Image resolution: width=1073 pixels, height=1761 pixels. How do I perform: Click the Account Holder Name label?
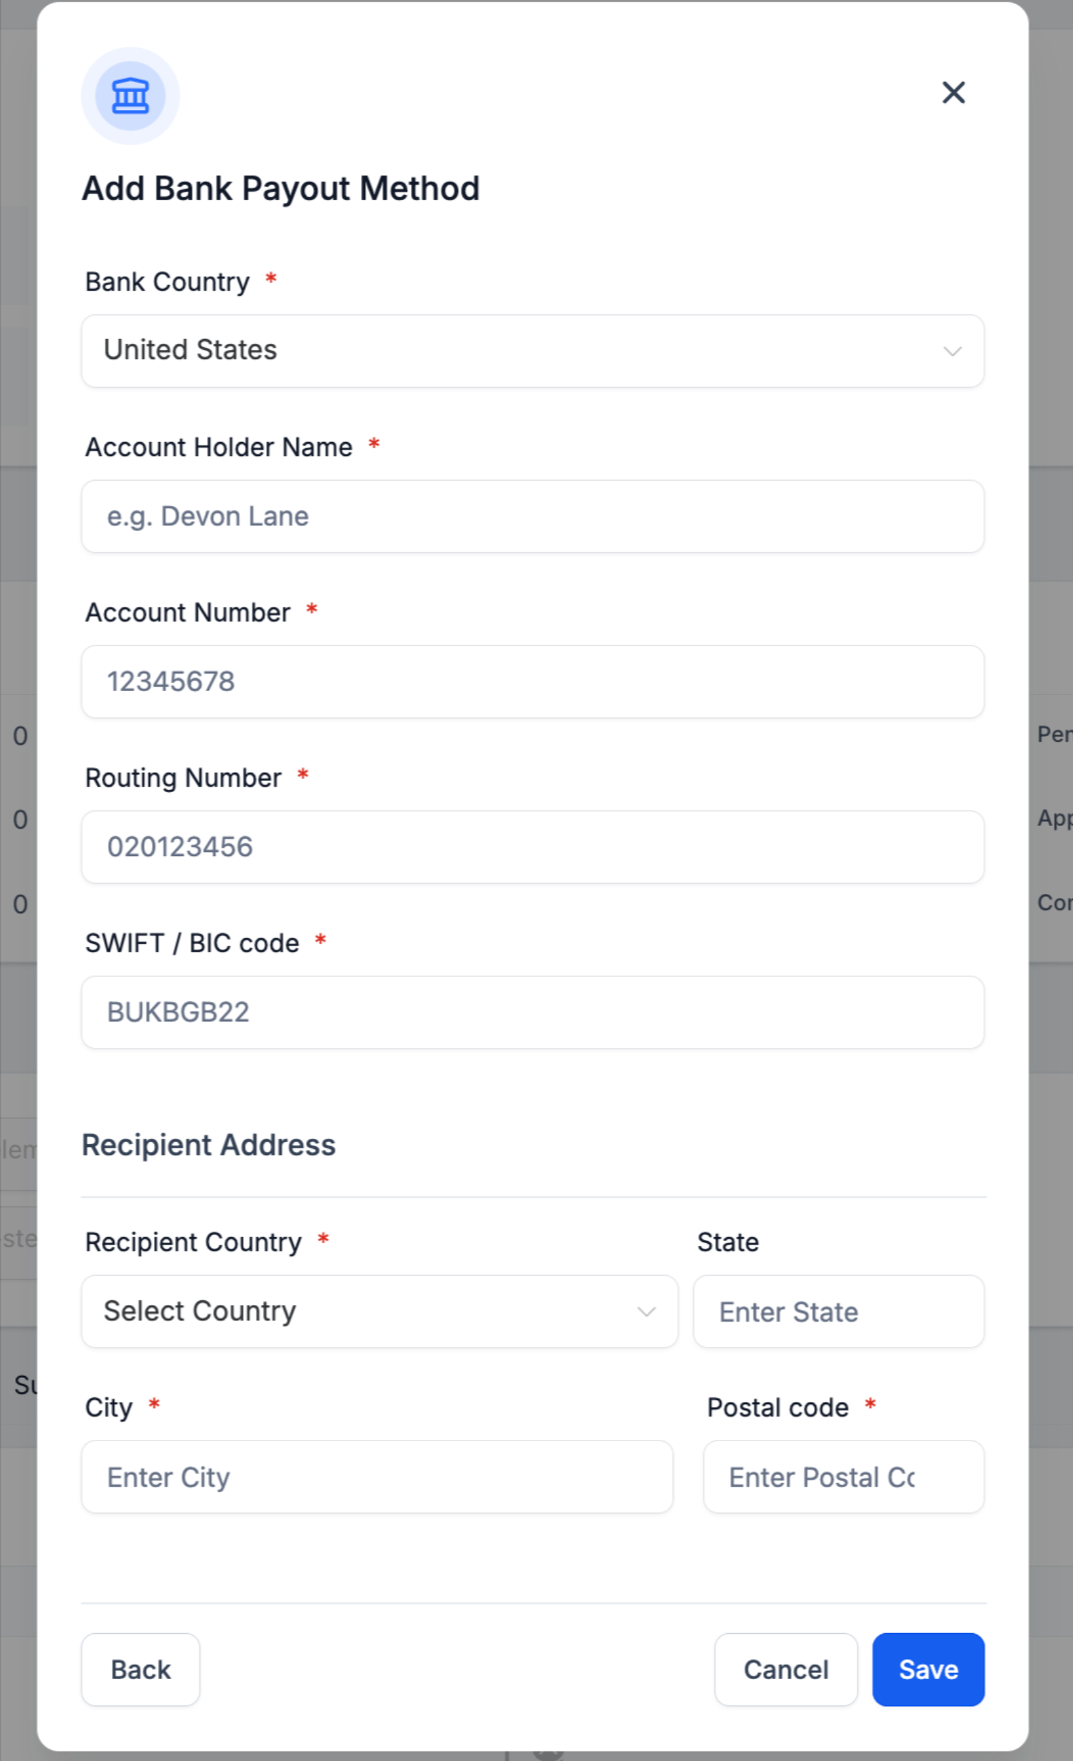click(x=219, y=448)
